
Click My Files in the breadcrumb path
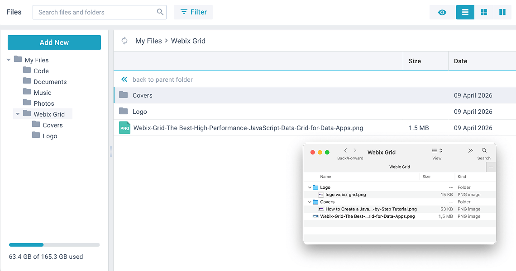coord(148,41)
